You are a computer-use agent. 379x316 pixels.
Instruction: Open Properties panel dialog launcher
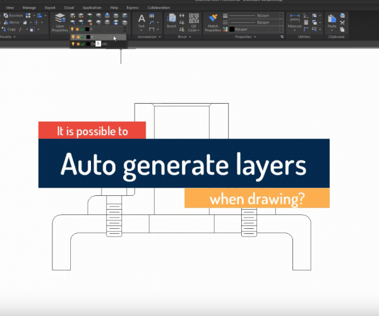(x=282, y=37)
